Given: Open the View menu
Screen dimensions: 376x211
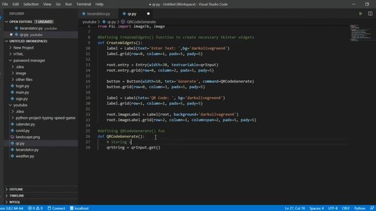Looking at the screenshot, I should coord(47,4).
